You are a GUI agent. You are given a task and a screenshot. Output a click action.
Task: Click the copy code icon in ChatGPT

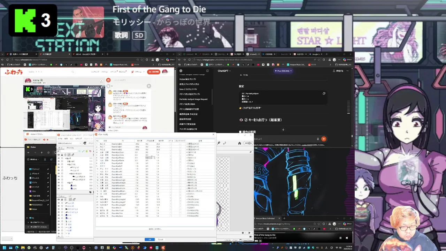[324, 93]
